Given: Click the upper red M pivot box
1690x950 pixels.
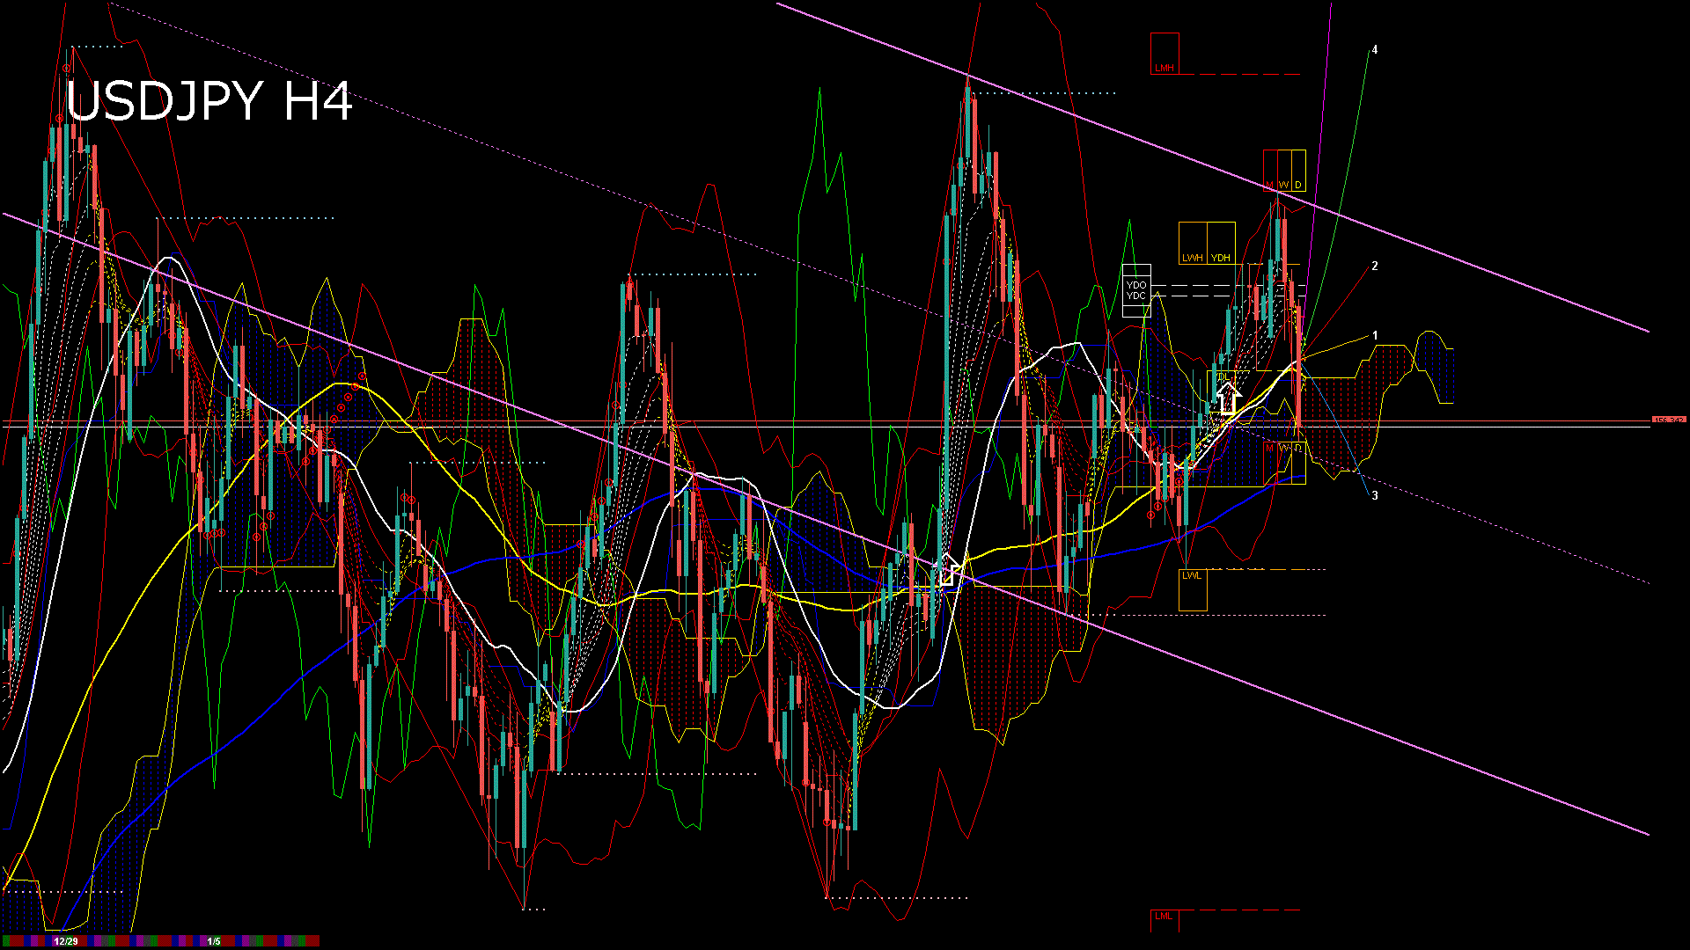Looking at the screenshot, I should pos(1270,171).
